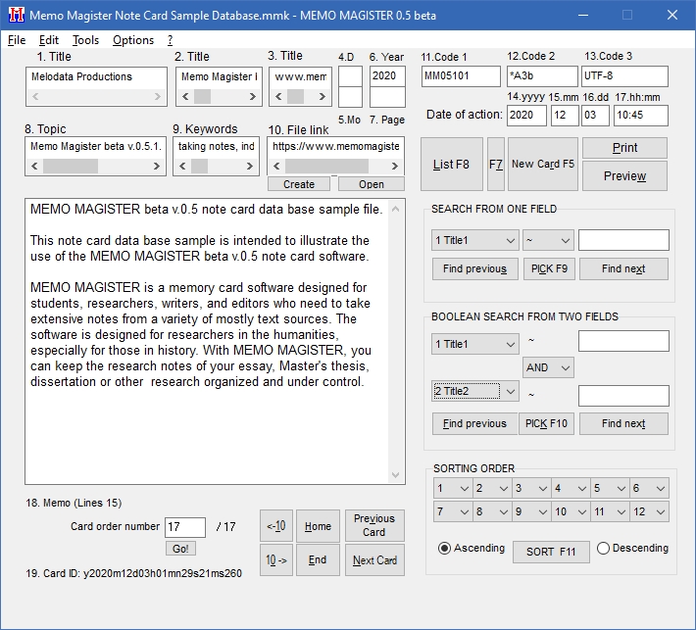Open the Edit menu
696x630 pixels.
point(49,40)
